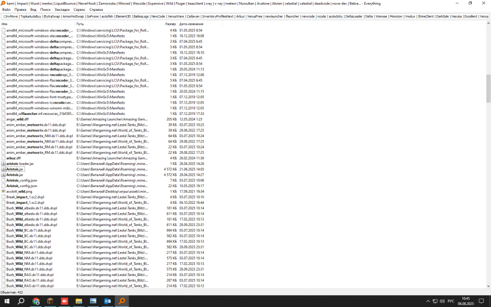The width and height of the screenshot is (491, 307).
Task: Click the date 03.07.2025 10:06
Action: pos(191,180)
